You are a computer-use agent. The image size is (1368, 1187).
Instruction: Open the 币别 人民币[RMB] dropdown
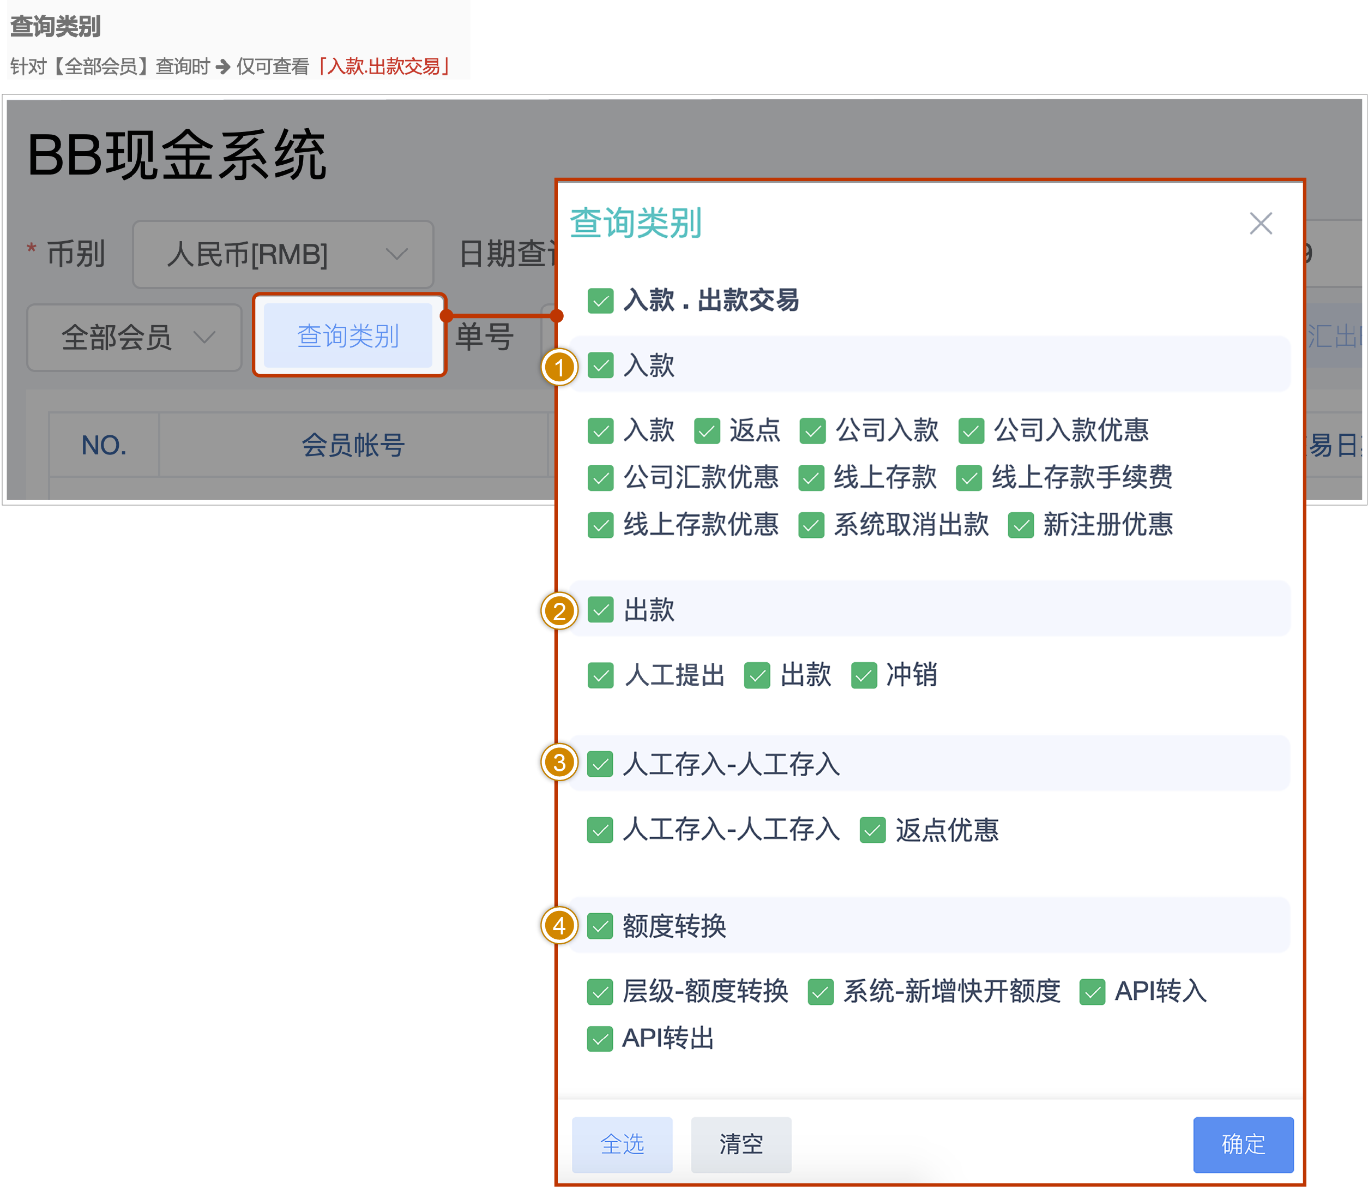coord(283,254)
